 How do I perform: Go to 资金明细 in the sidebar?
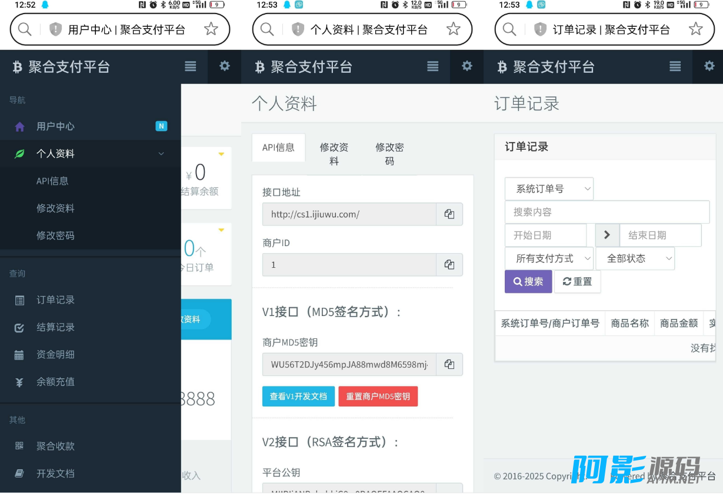pyautogui.click(x=55, y=355)
